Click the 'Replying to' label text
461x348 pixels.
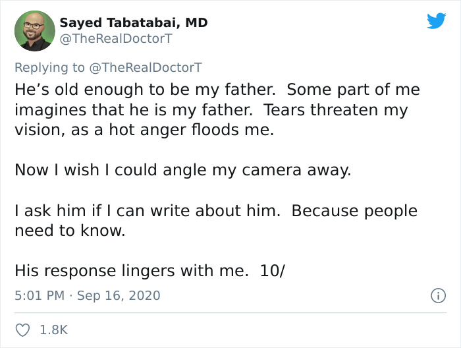pos(50,67)
